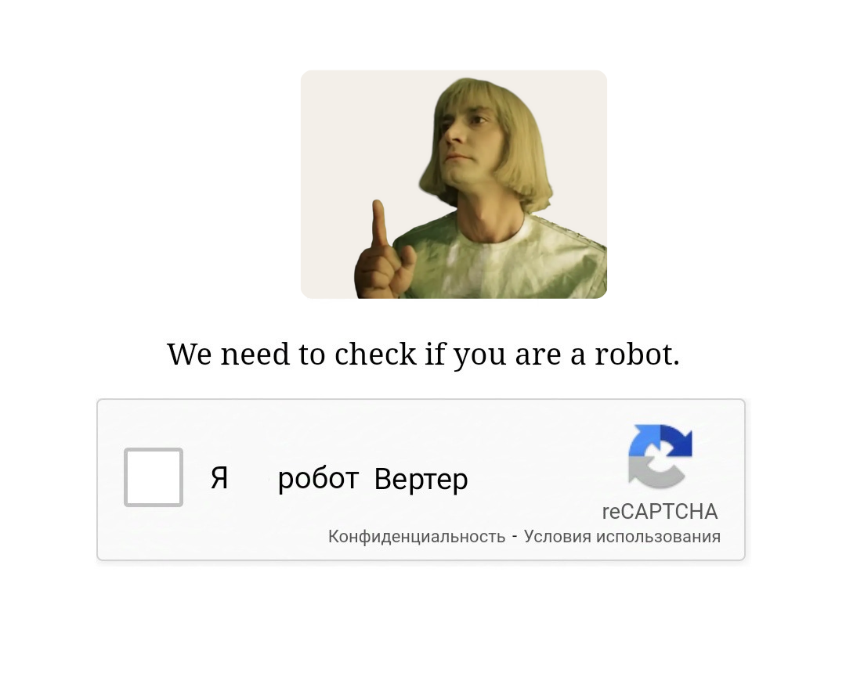Viewport: 846px width, 698px height.
Task: Click the dash between the footer links
Action: point(515,536)
